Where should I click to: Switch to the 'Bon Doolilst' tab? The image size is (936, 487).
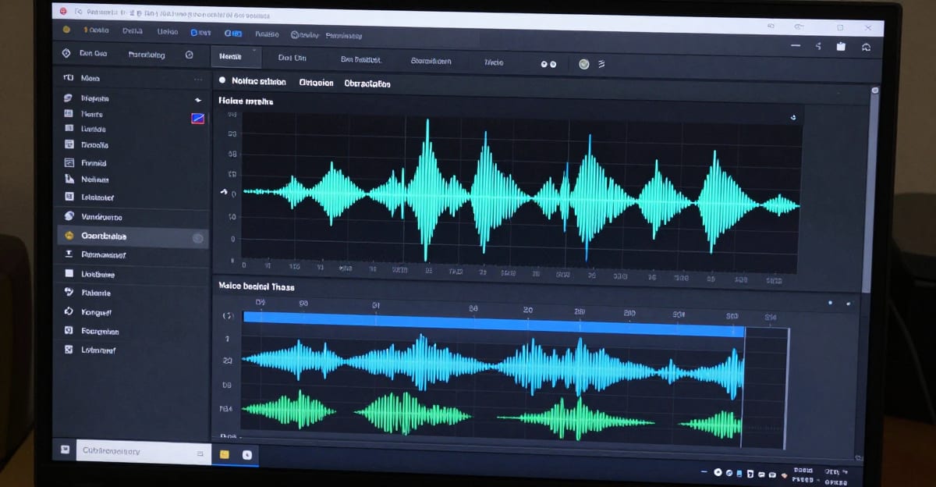(361, 59)
